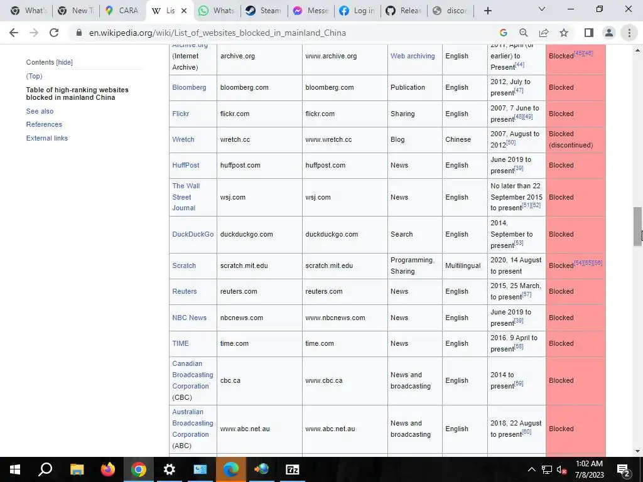Open the TIME article link
The image size is (643, 482).
(180, 343)
